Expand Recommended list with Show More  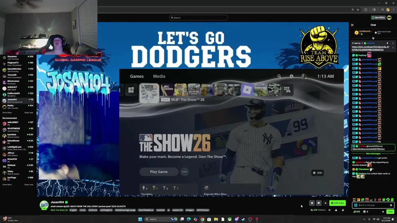(x=7, y=185)
